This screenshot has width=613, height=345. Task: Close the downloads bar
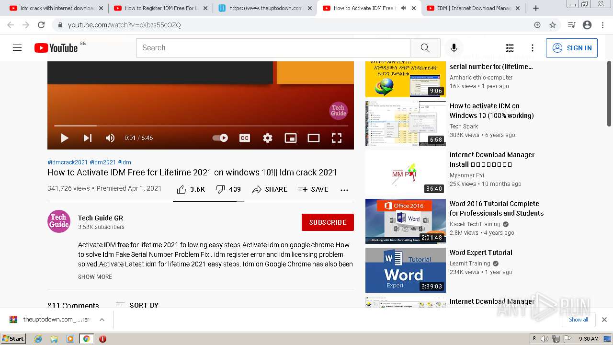[604, 320]
